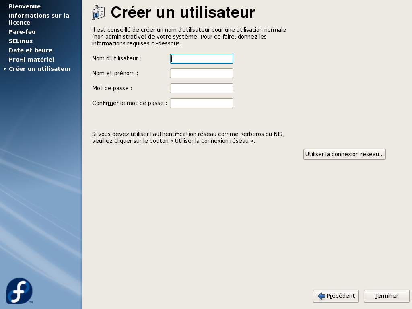Click the Nom d'utilisateur label

[117, 58]
